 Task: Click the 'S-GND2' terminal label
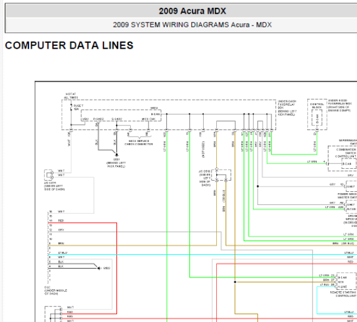[x=117, y=119]
